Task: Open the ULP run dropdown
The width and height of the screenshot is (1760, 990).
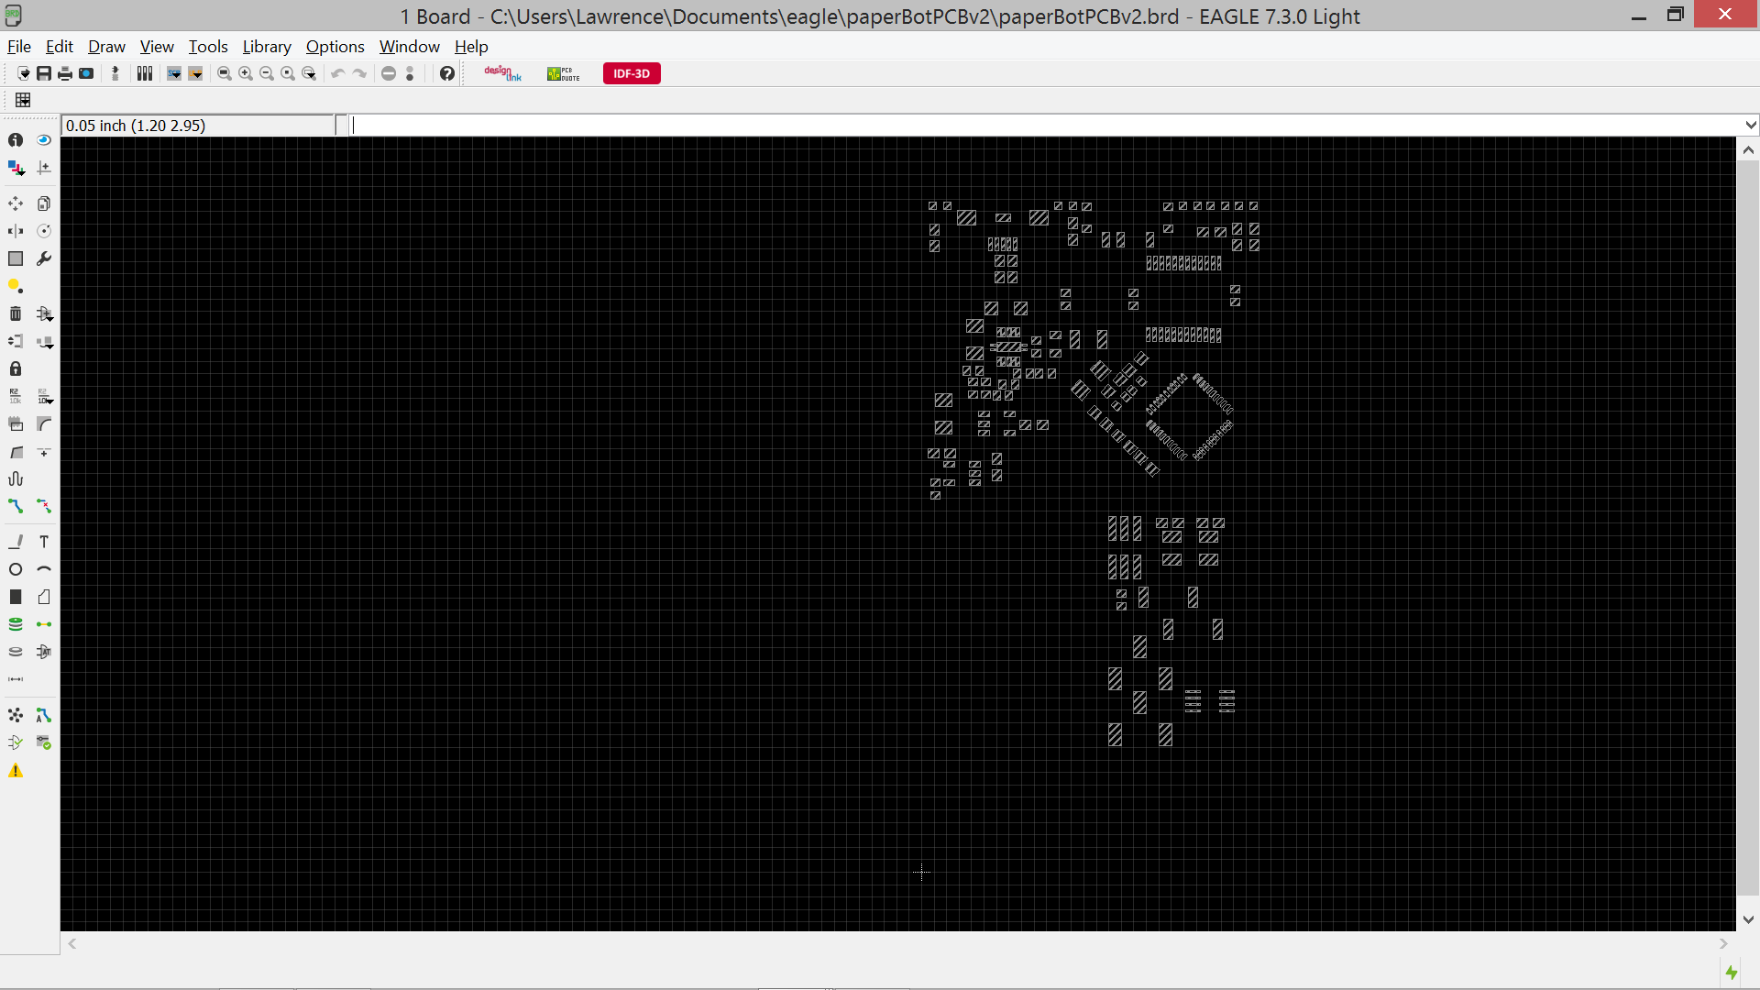Action: [x=195, y=73]
